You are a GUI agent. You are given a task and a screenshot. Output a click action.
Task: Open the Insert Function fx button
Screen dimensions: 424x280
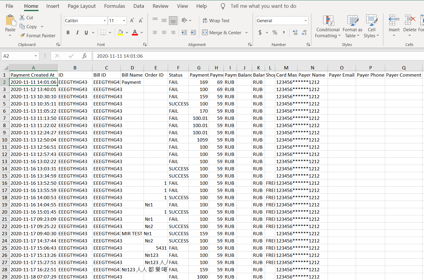[84, 56]
